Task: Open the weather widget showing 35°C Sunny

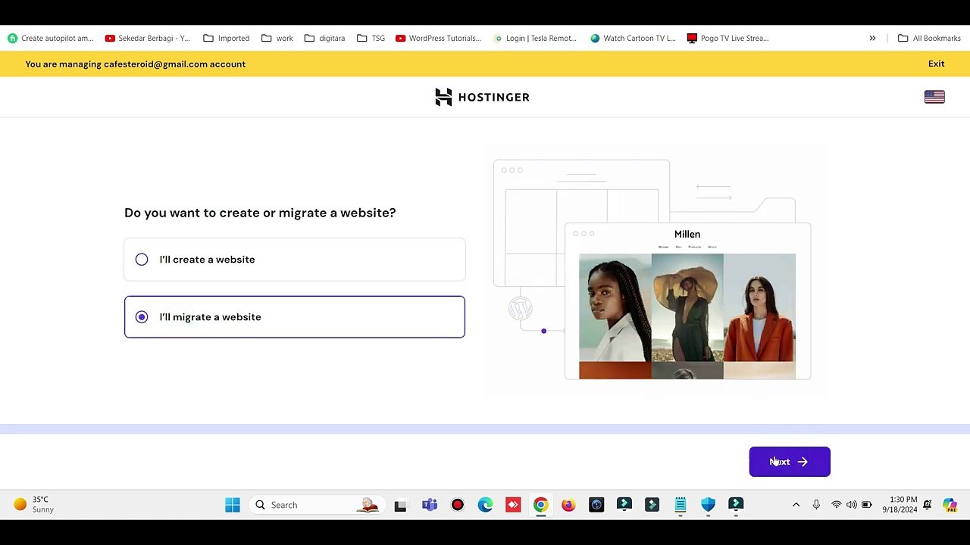Action: [34, 505]
